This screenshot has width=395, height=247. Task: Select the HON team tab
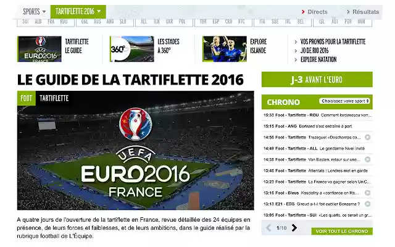point(361,22)
